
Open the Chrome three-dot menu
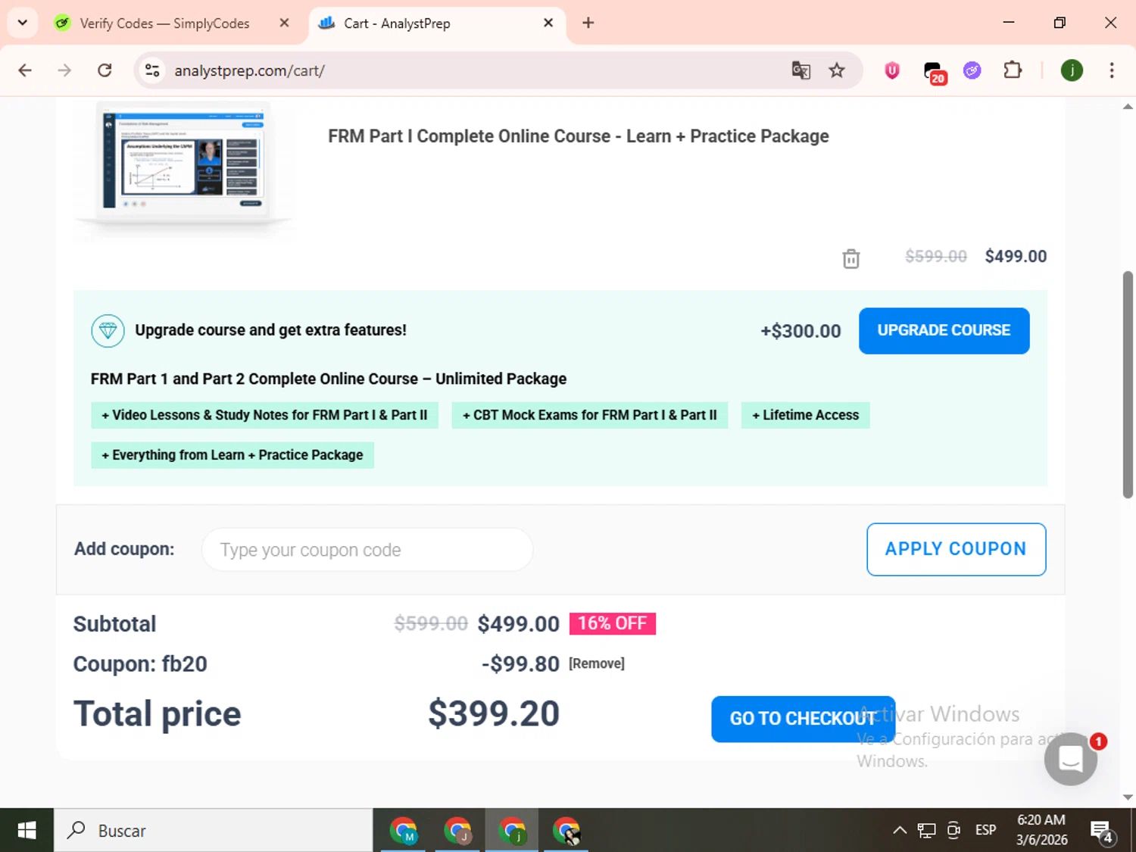(x=1112, y=70)
